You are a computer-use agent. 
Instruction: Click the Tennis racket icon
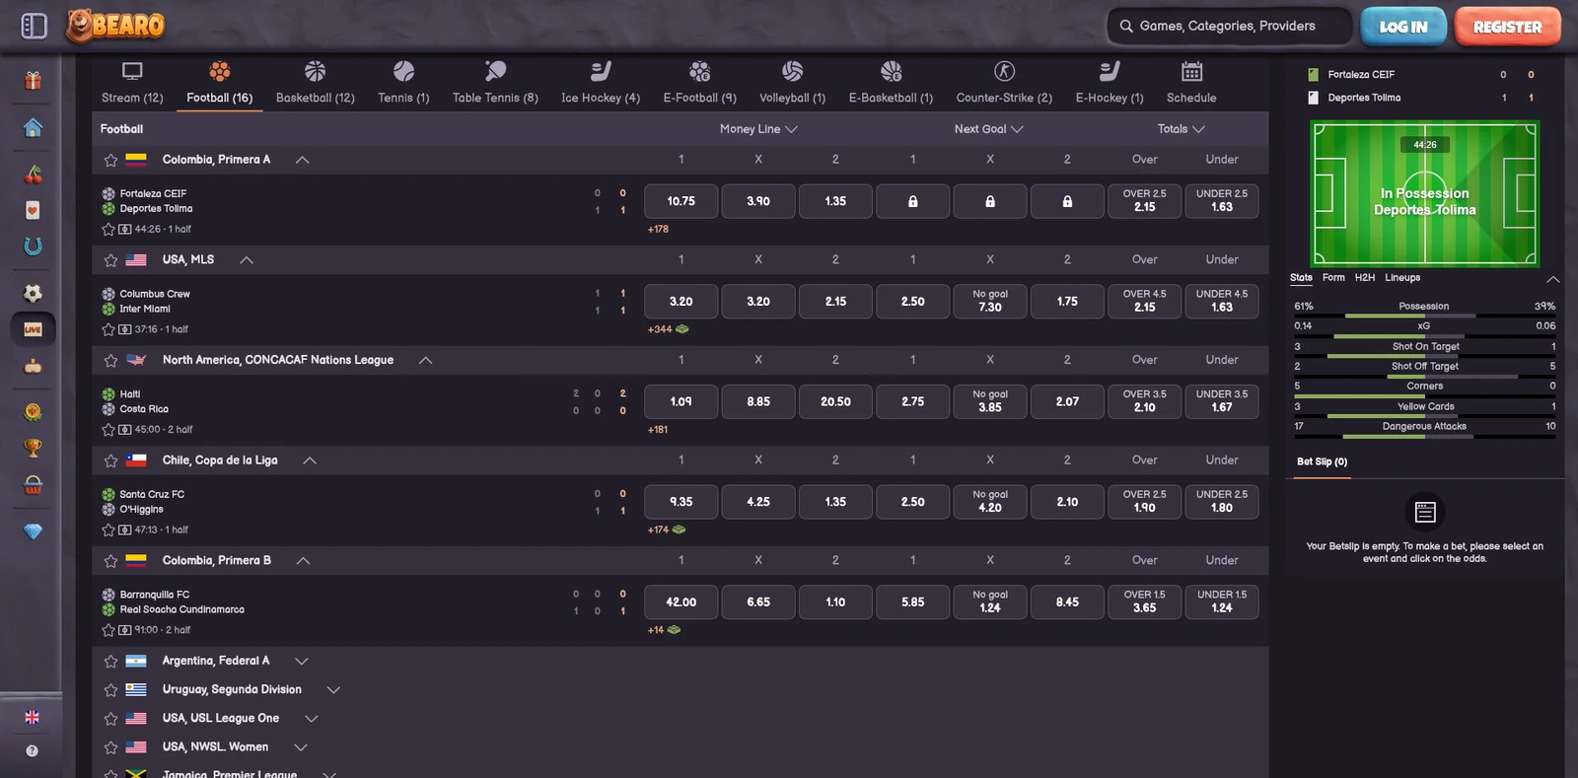403,71
